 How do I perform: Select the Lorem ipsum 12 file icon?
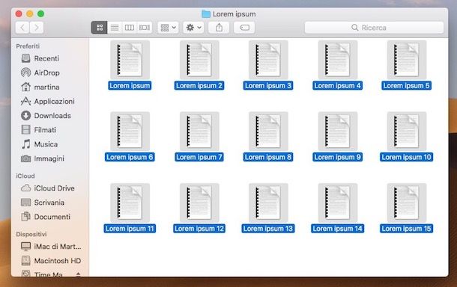[x=199, y=203]
